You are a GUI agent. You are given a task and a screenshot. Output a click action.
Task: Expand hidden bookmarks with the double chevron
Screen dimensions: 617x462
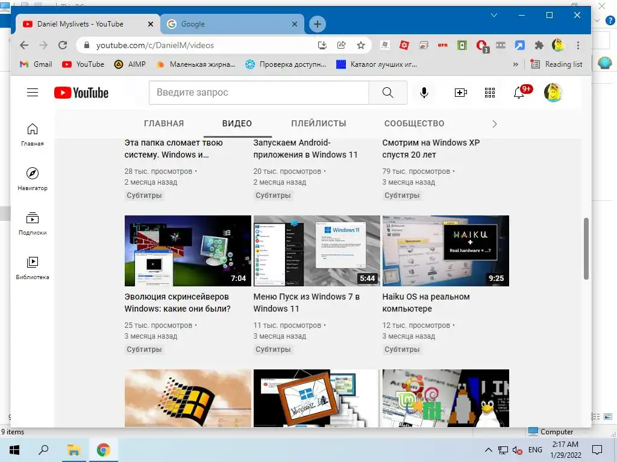[516, 64]
